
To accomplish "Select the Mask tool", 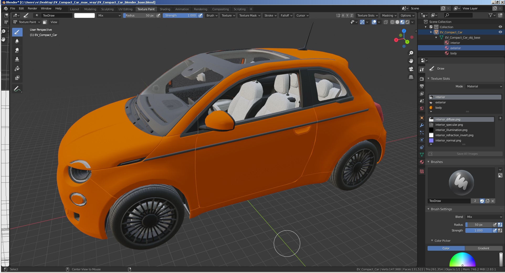I will coord(17,78).
